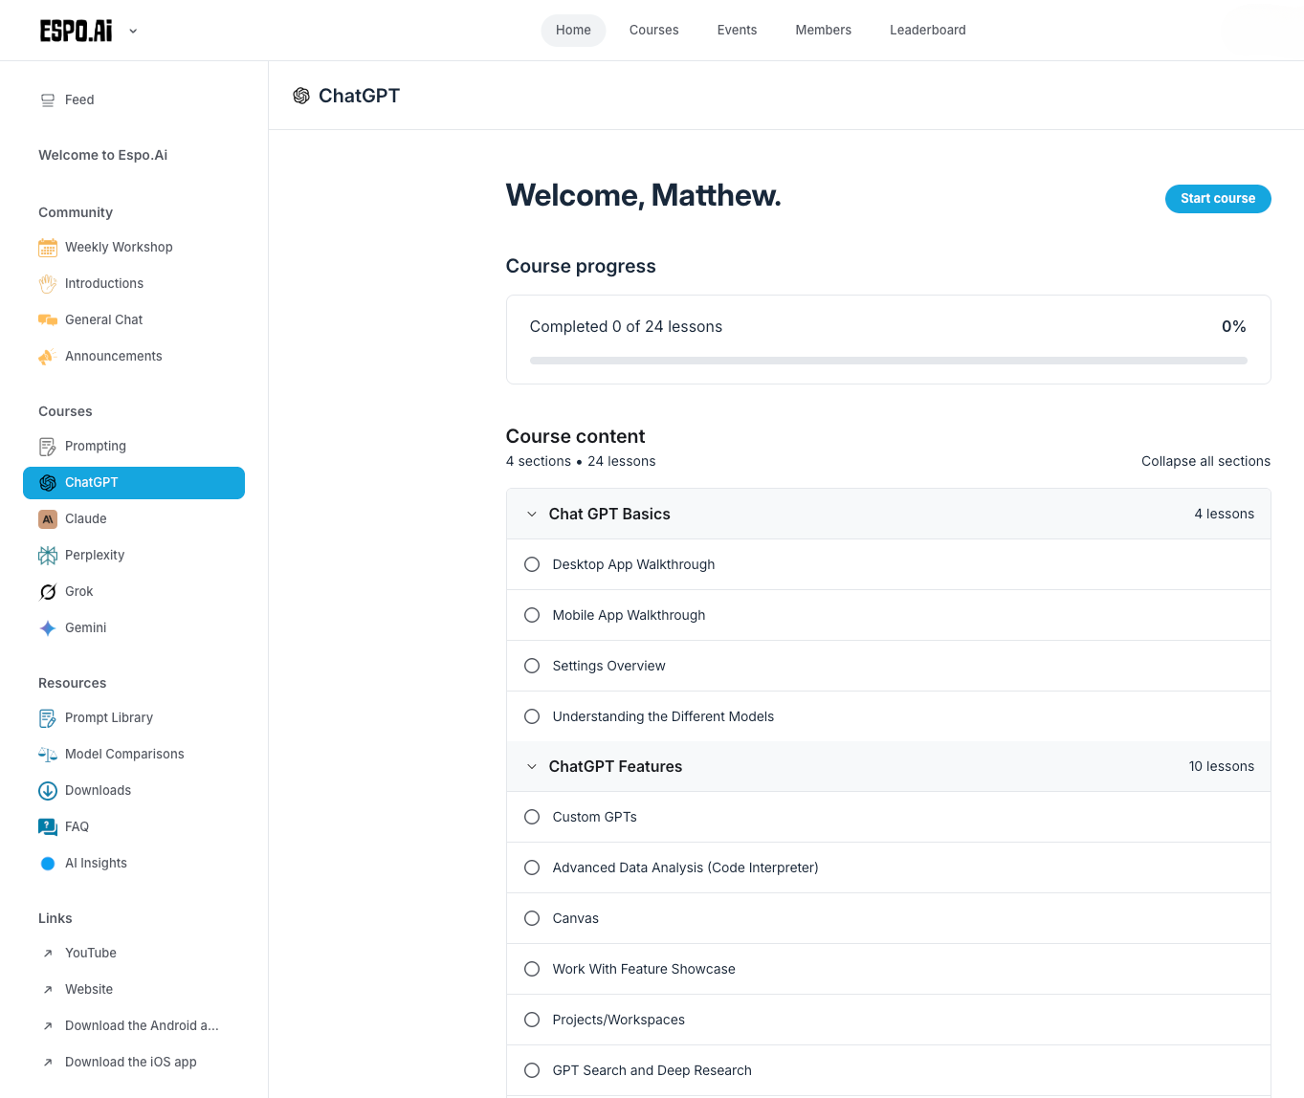
Task: Collapse the Chat GPT Basics section chevron
Action: coord(532,515)
